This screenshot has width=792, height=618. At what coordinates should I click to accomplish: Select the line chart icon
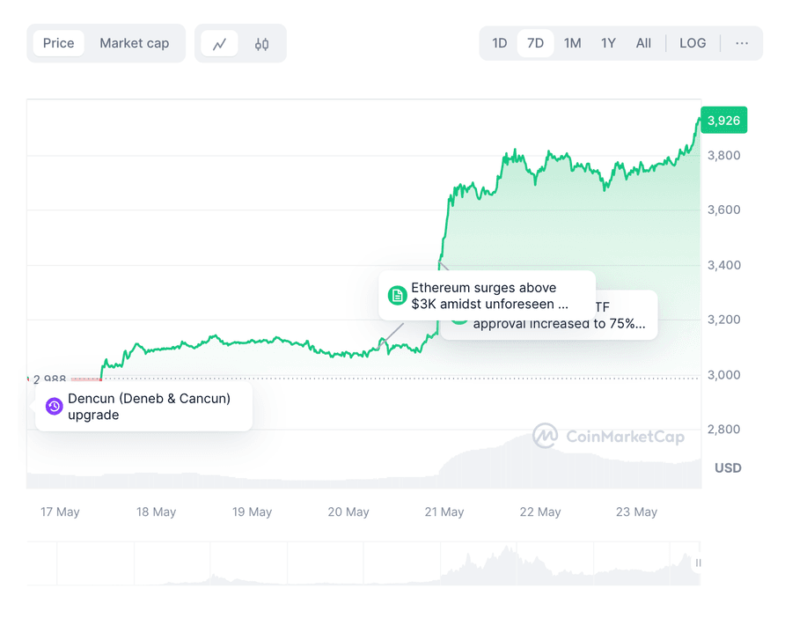[219, 43]
